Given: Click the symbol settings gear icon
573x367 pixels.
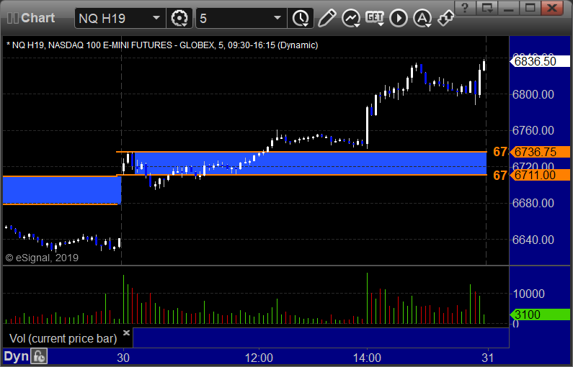Looking at the screenshot, I should click(179, 18).
